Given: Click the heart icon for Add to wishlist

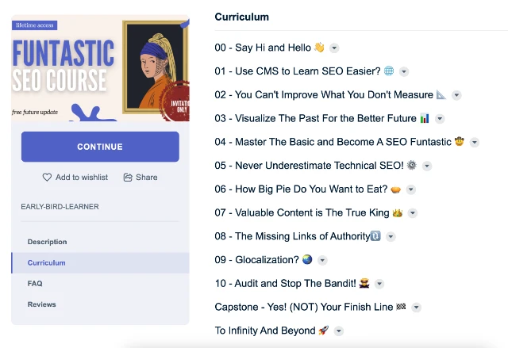Looking at the screenshot, I should [47, 178].
